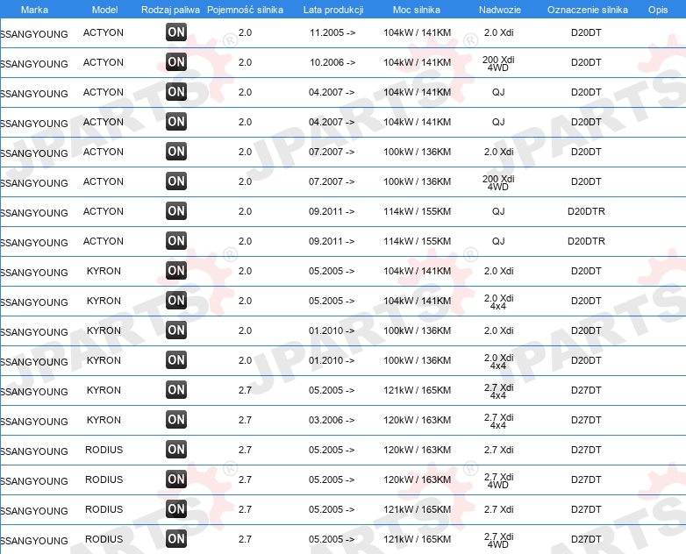This screenshot has height=554, width=686.
Task: Sort by the Marka column header
Action: (34, 10)
